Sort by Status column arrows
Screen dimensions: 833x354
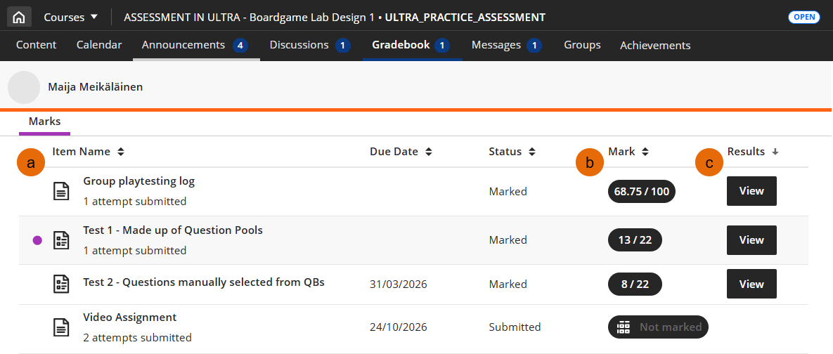(531, 152)
